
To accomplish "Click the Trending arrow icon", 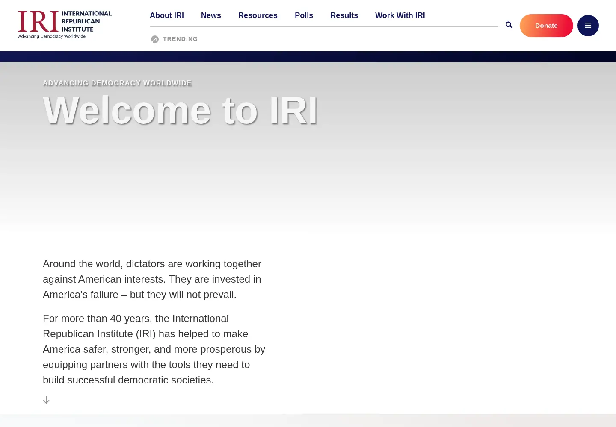I will point(155,39).
